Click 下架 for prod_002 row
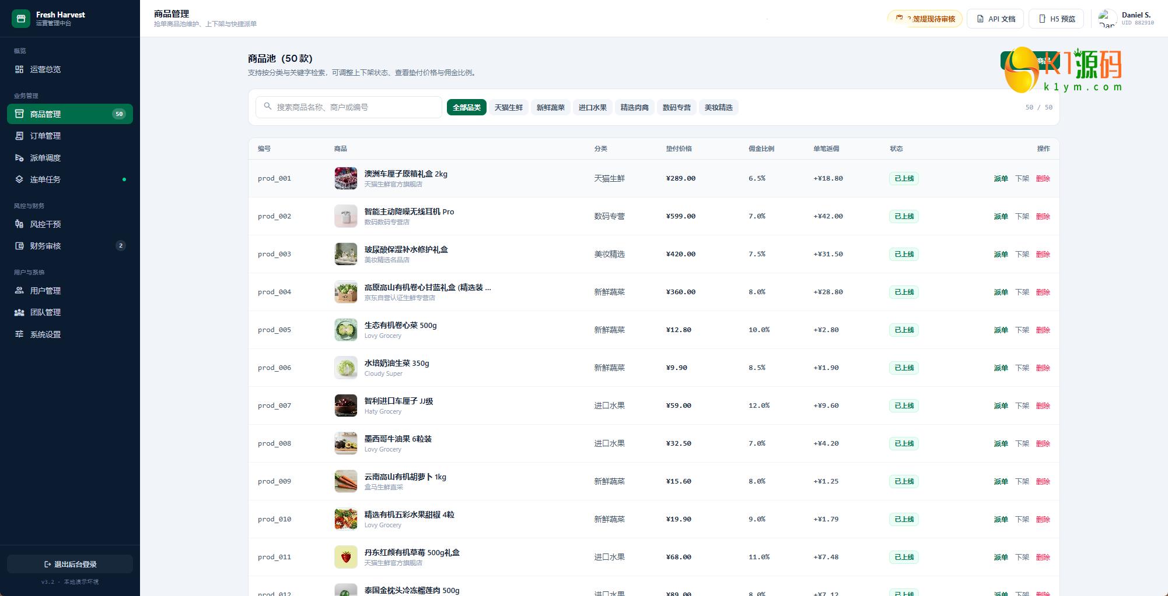Screen dimensions: 1168x596 click(x=1022, y=216)
